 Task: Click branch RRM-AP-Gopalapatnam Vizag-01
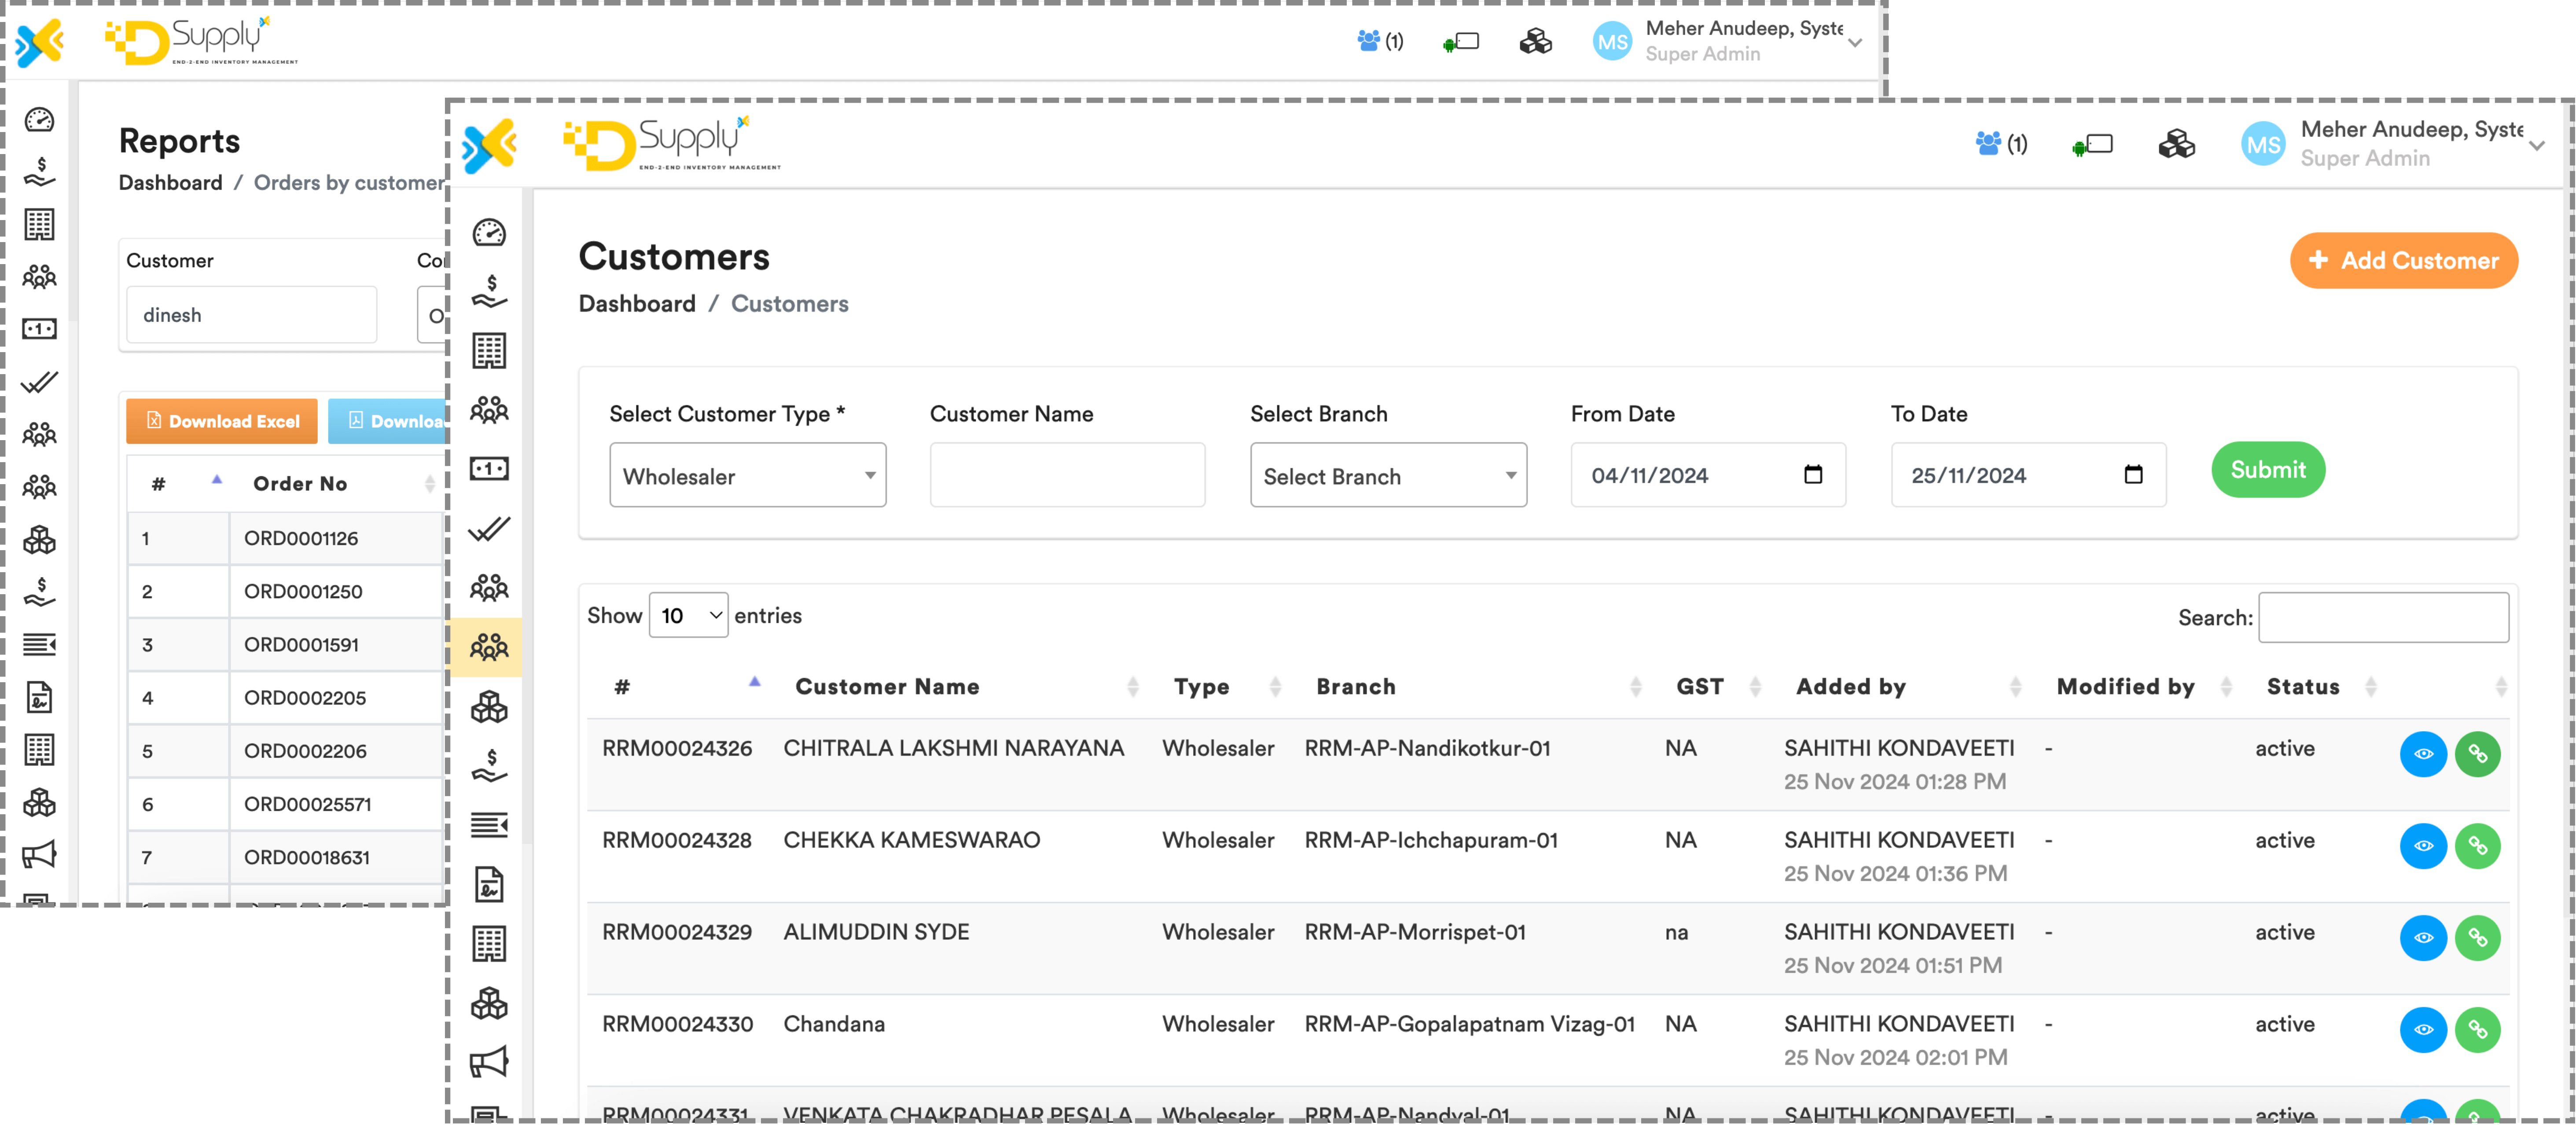(1469, 1024)
